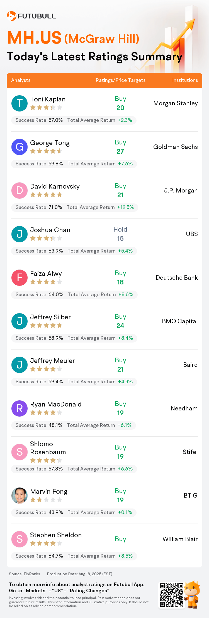This screenshot has width=209, height=618.
Task: Click the QR code image
Action: click(172, 595)
